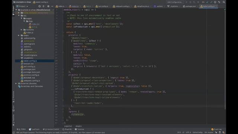
Task: Click Add Configuration button
Action: click(175, 2)
